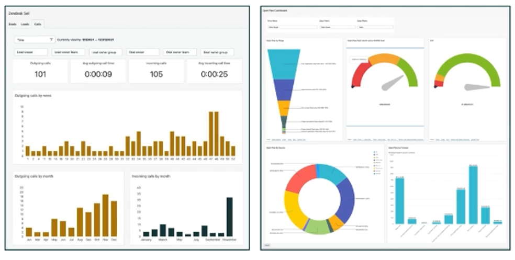Click the teal slice of the donut chart

pyautogui.click(x=333, y=174)
